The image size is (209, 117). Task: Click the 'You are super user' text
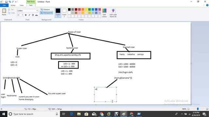pyautogui.click(x=57, y=94)
